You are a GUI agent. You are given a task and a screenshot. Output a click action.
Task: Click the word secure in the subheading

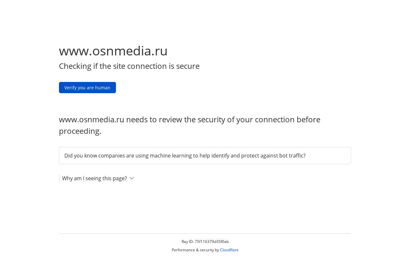point(188,66)
